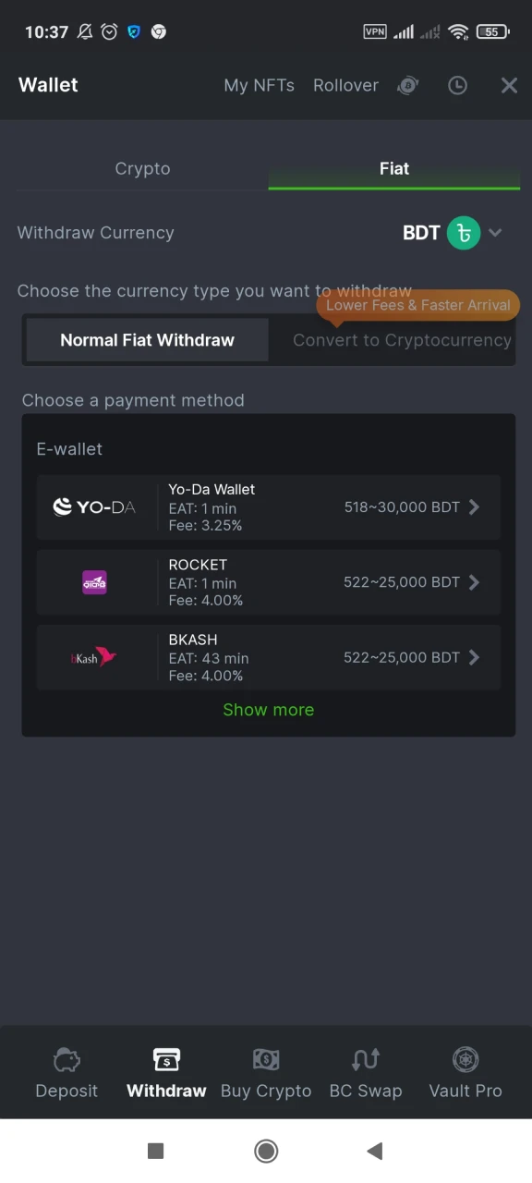Switch to the Crypto tab

142,168
